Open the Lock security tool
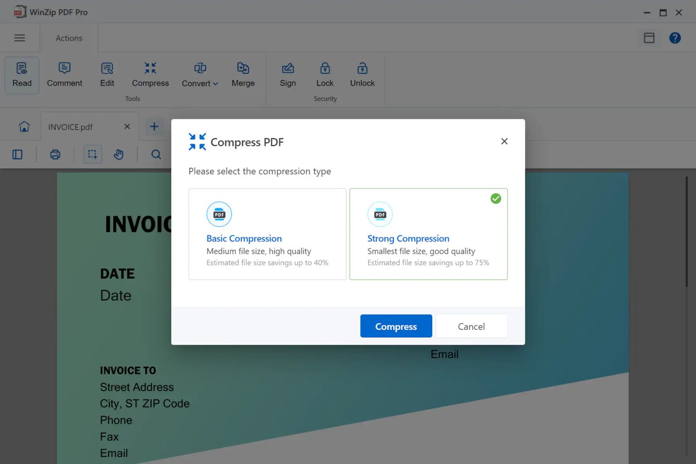 click(x=324, y=75)
